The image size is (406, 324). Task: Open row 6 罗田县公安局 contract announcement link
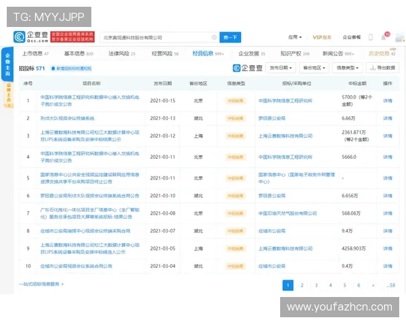point(90,196)
